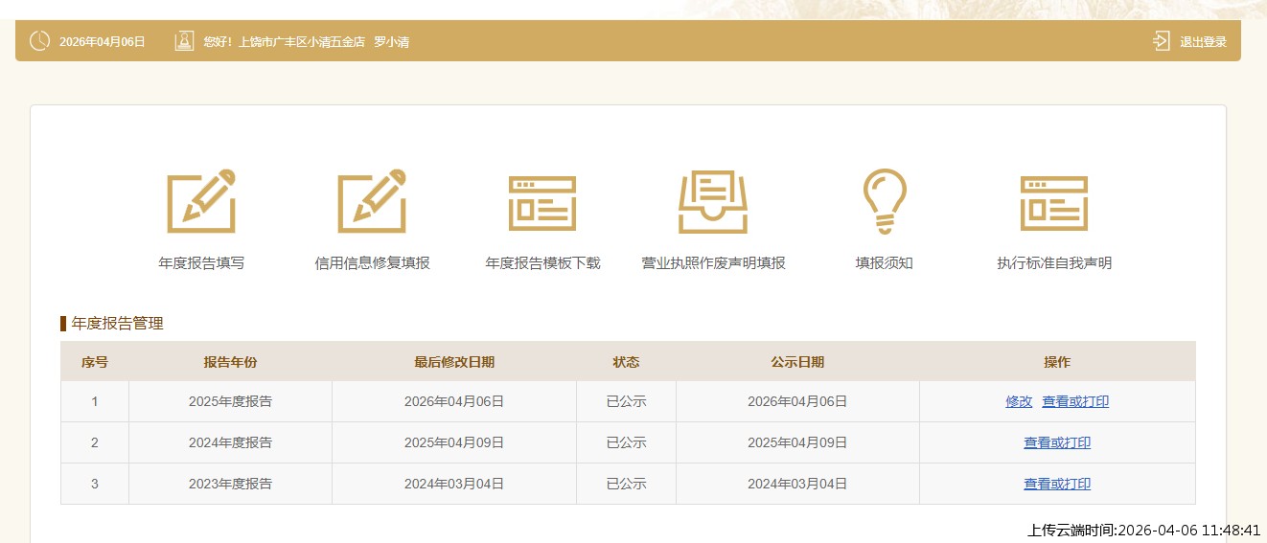Select the 年度报告填写 text label
The width and height of the screenshot is (1267, 543).
coord(201,263)
